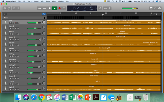164x102 pixels.
Task: Select the Bella K track microphone icon
Action: (6, 50)
